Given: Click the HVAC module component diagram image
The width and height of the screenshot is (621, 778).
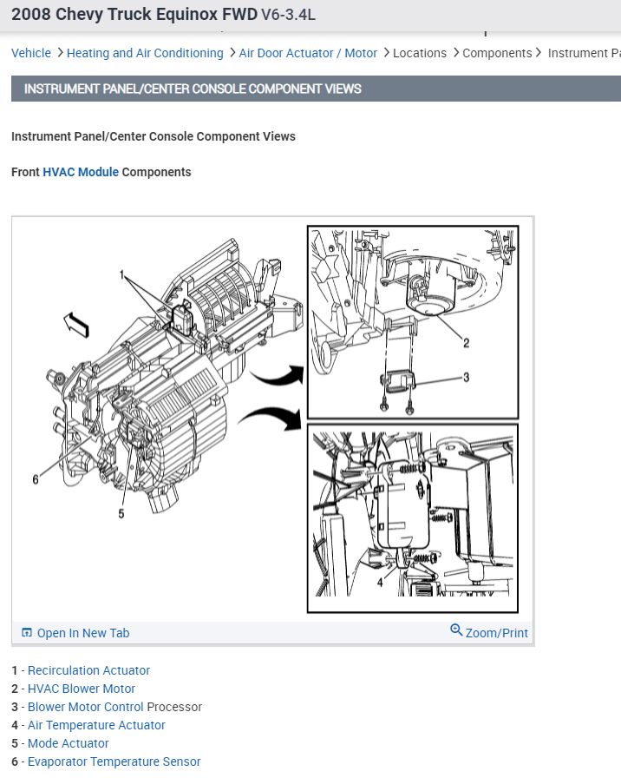Looking at the screenshot, I should (272, 419).
